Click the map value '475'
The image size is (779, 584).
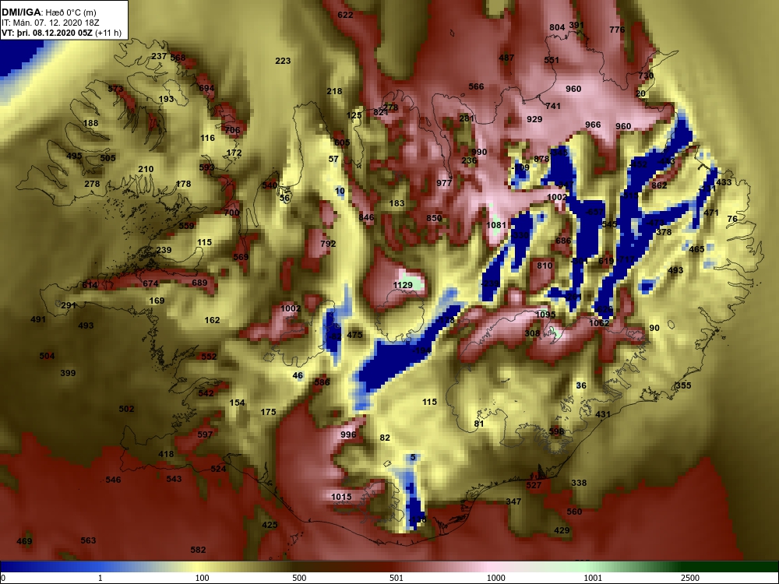tap(354, 335)
